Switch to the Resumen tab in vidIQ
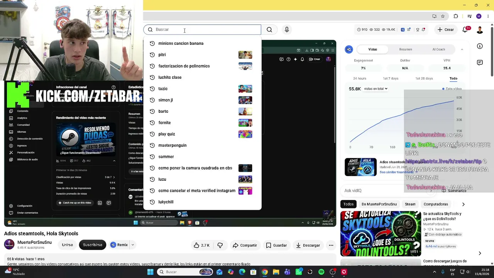Viewport: 494px width, 278px height. (x=406, y=49)
